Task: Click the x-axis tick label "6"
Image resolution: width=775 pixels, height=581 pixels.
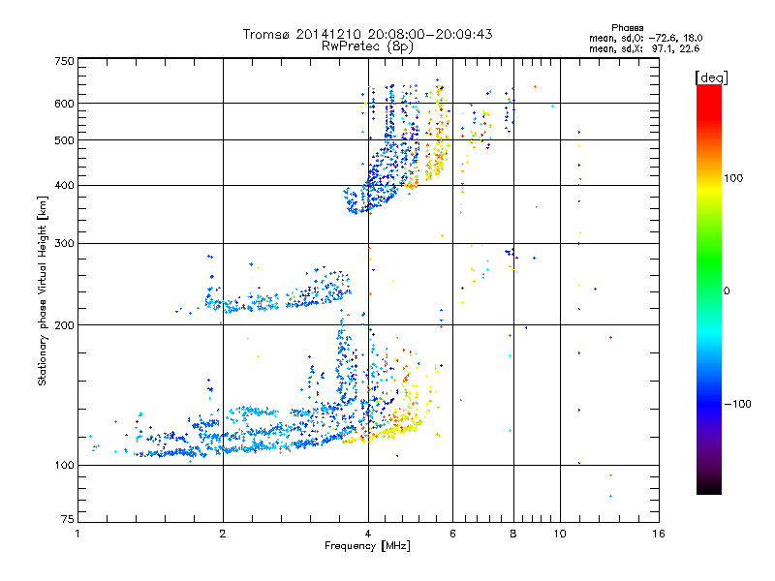Action: click(452, 534)
